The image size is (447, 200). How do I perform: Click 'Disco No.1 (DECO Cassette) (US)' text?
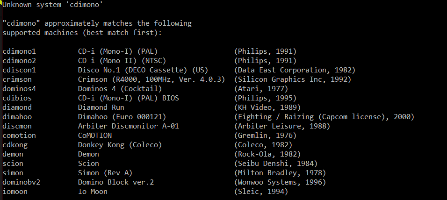(x=143, y=70)
